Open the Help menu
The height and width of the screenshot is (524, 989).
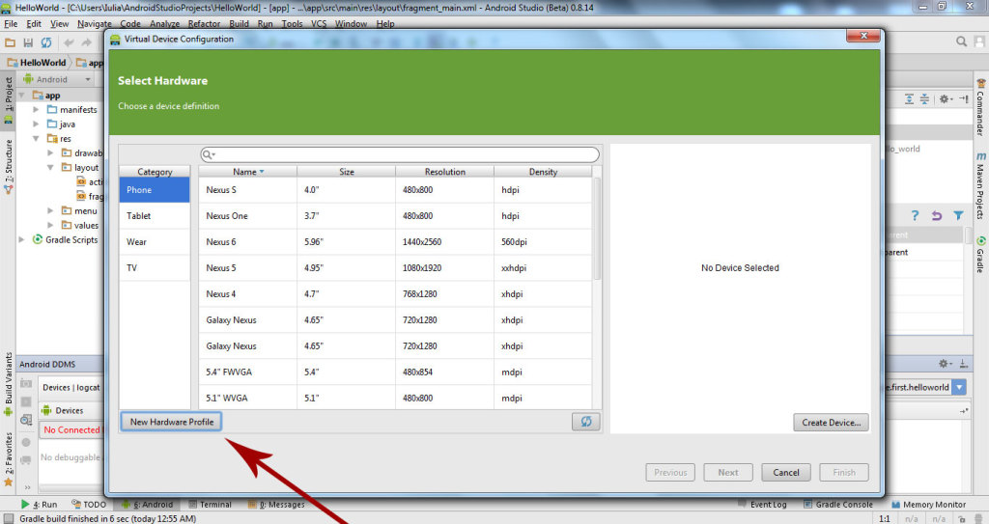[385, 23]
